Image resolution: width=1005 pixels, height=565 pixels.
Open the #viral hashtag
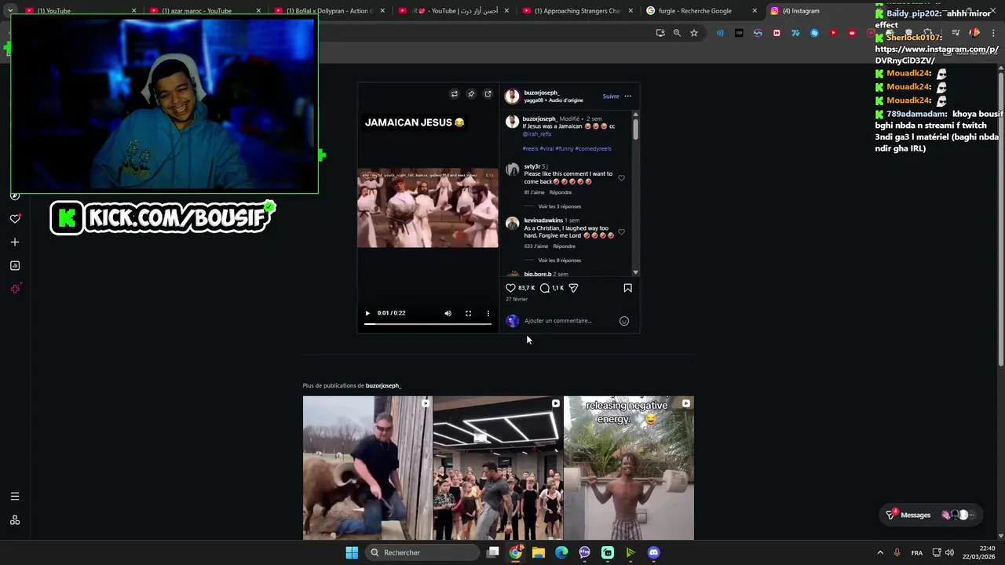(x=548, y=148)
